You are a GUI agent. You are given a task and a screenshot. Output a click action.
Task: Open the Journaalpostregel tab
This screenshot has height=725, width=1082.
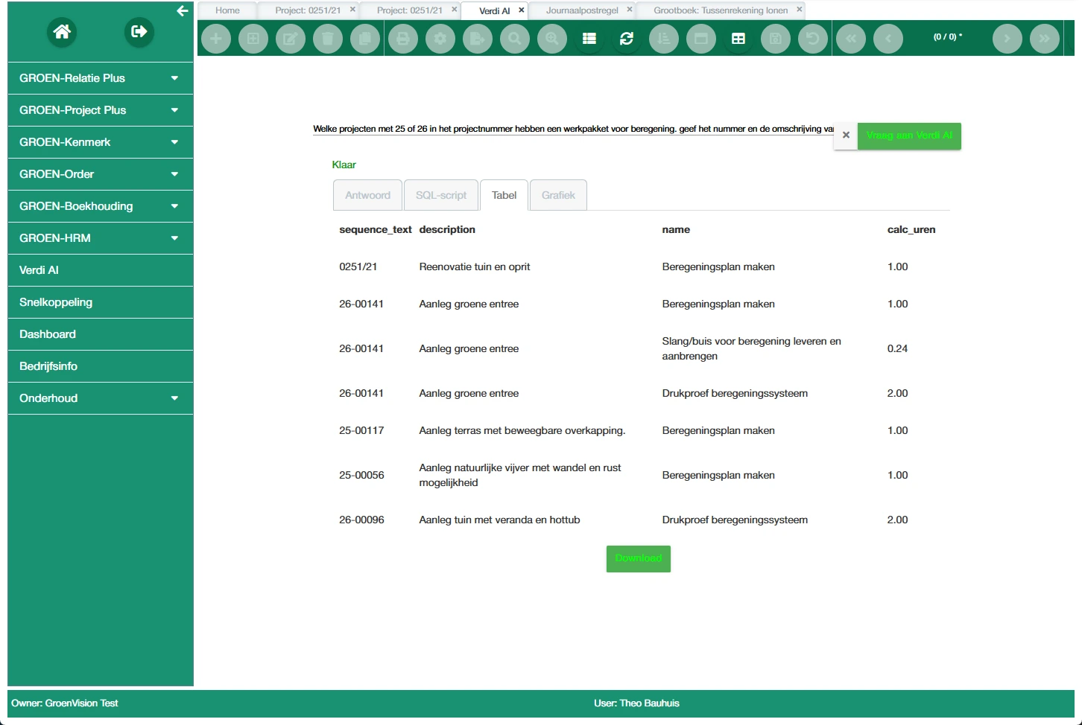[x=581, y=10]
